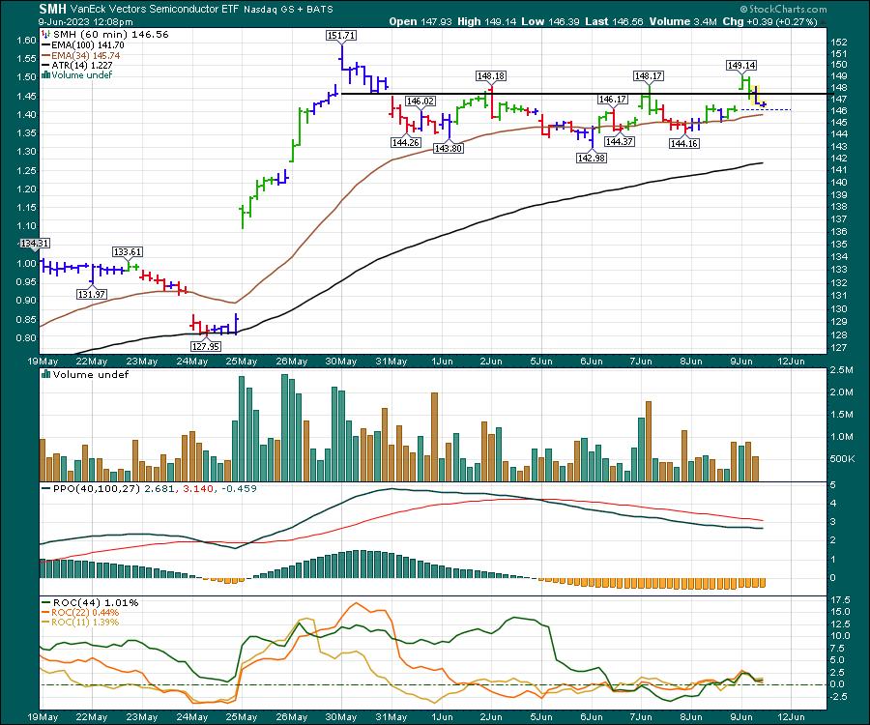Screen dimensions: 870x725
Task: Click the Volume undef panel heading
Action: coord(85,374)
